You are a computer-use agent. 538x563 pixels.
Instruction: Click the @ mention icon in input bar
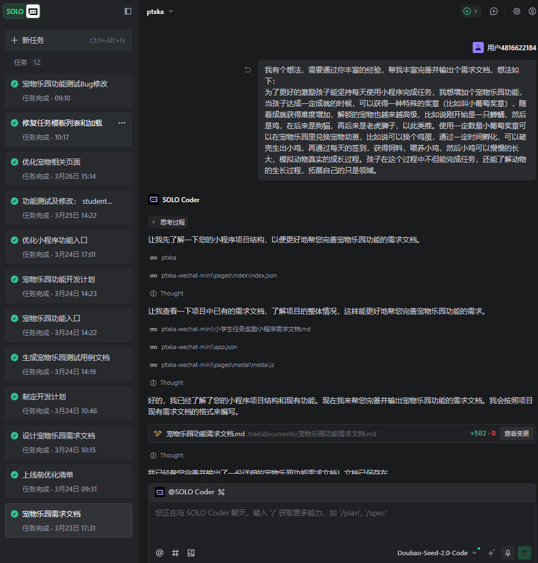point(160,552)
